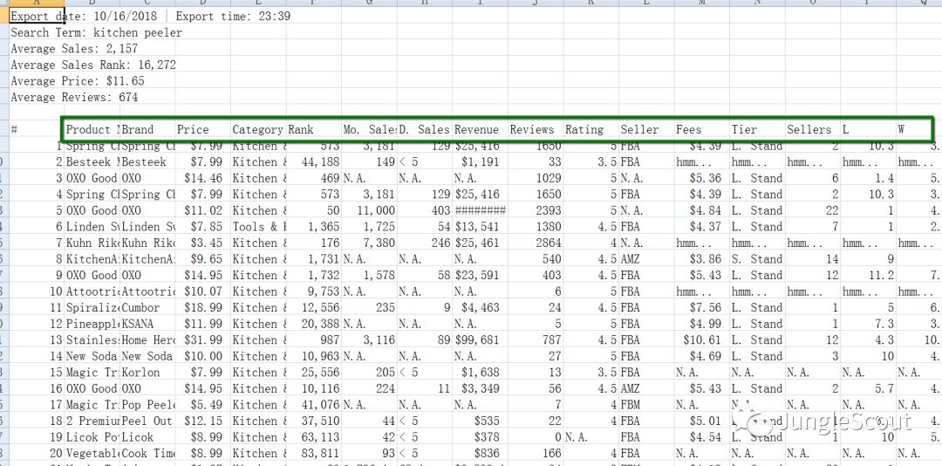Click the 'D. Sales' header cell
The image size is (942, 466).
click(425, 129)
